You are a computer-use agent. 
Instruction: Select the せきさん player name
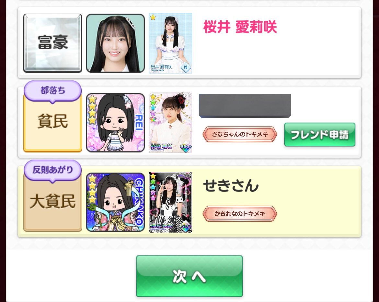point(231,186)
